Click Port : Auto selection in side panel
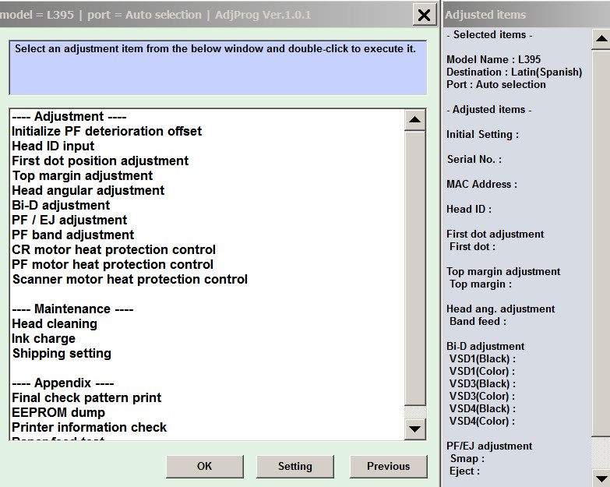 [x=495, y=84]
